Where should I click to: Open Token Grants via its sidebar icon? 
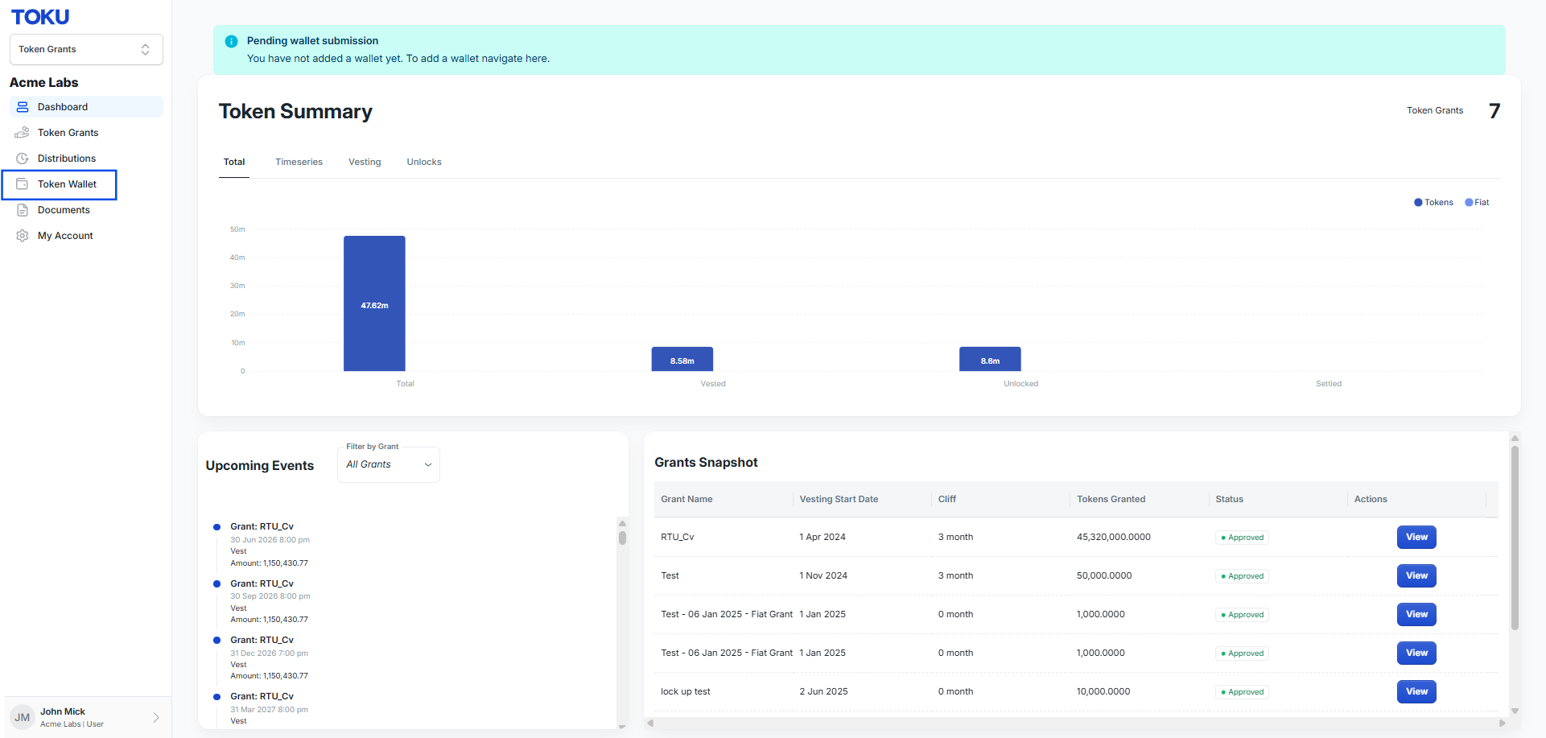(23, 133)
